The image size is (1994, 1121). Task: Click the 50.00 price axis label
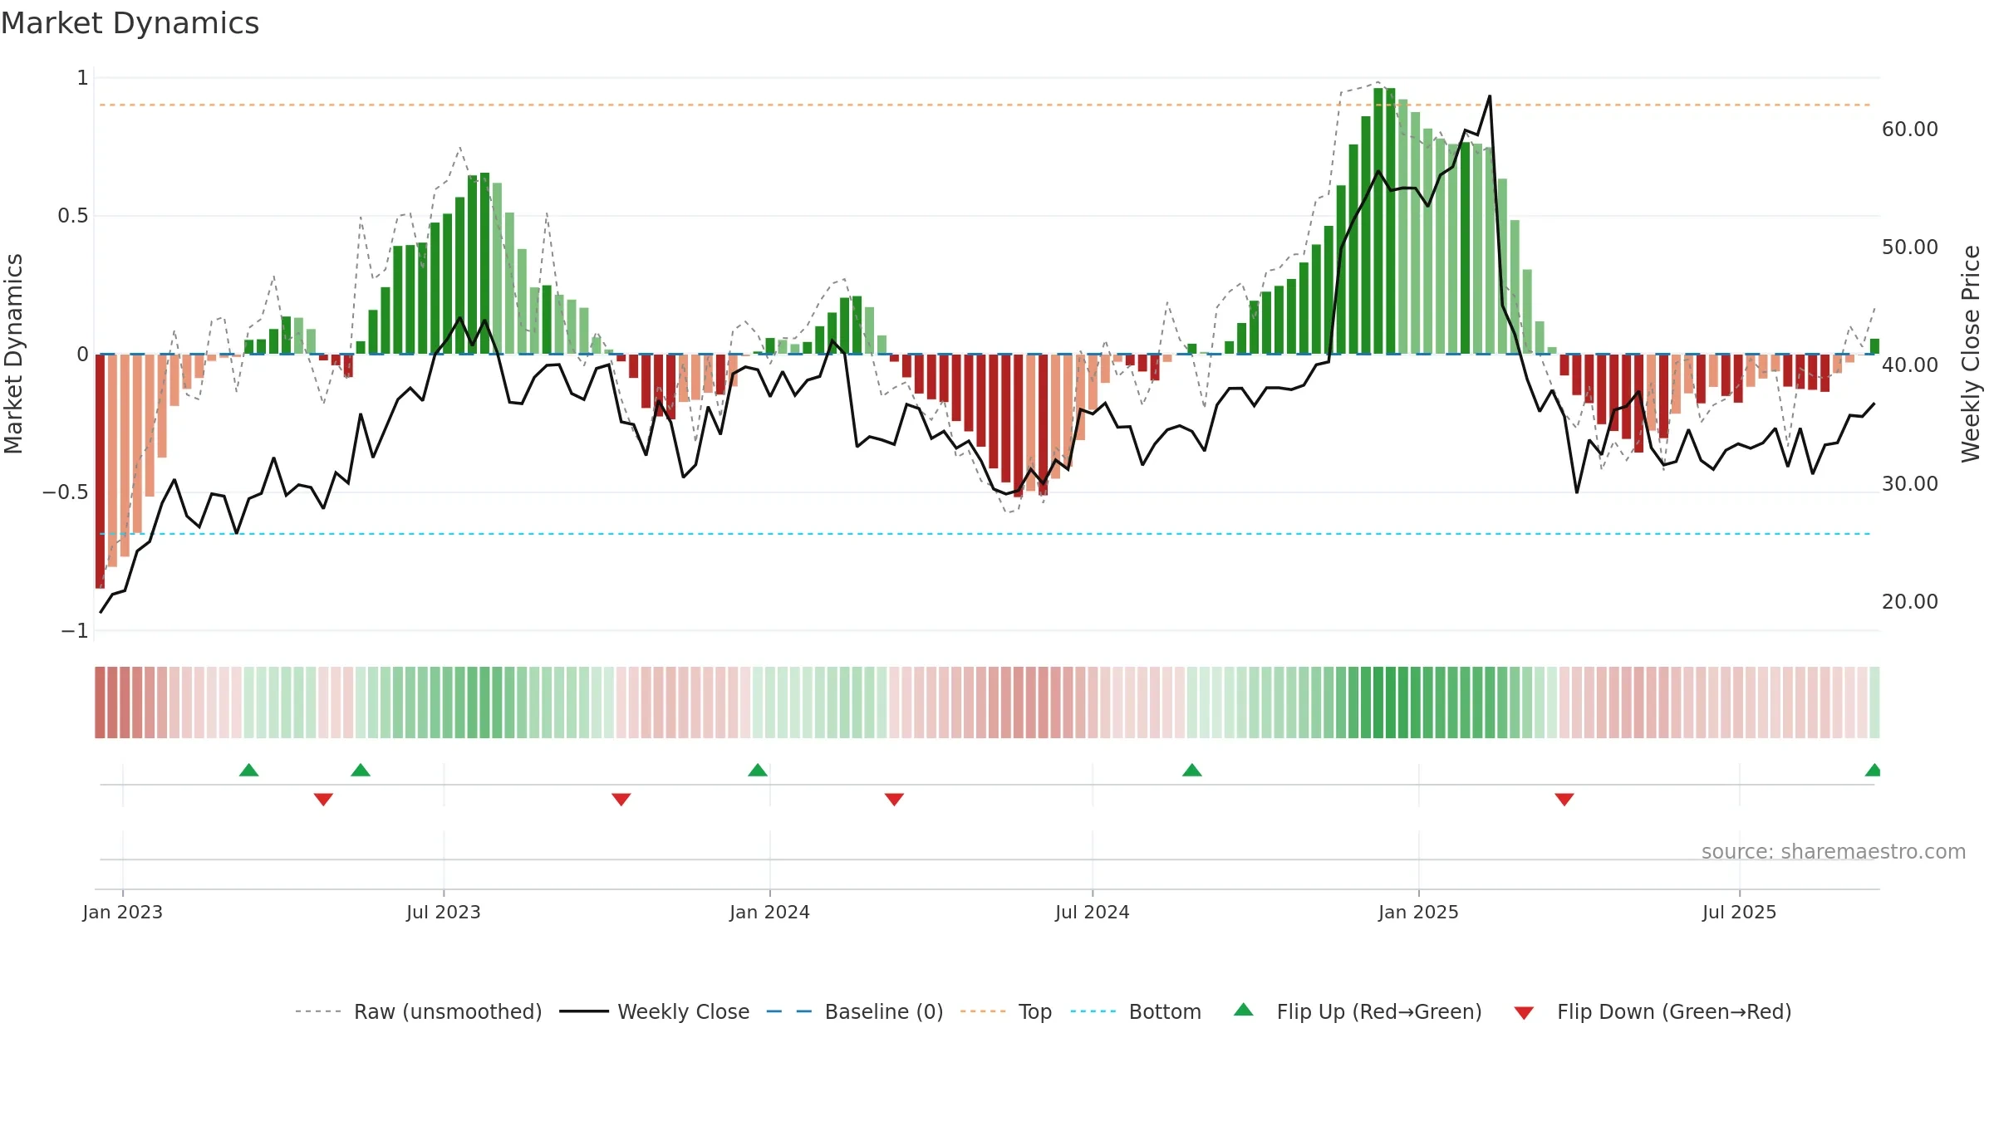[1910, 247]
